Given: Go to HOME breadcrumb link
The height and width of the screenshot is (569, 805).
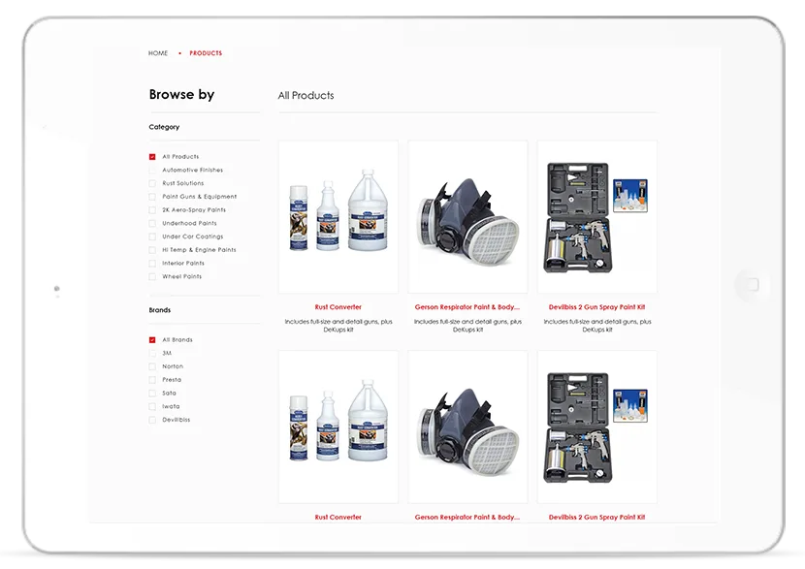Looking at the screenshot, I should pyautogui.click(x=158, y=53).
